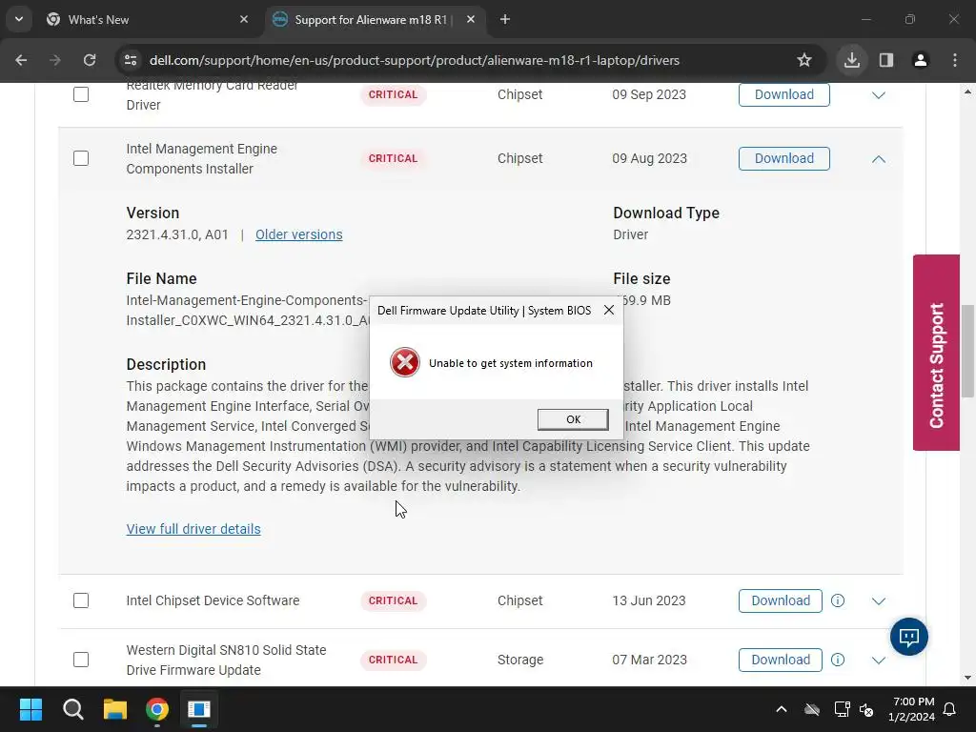Click the muted volume tray icon
The image size is (976, 732).
[x=866, y=709]
